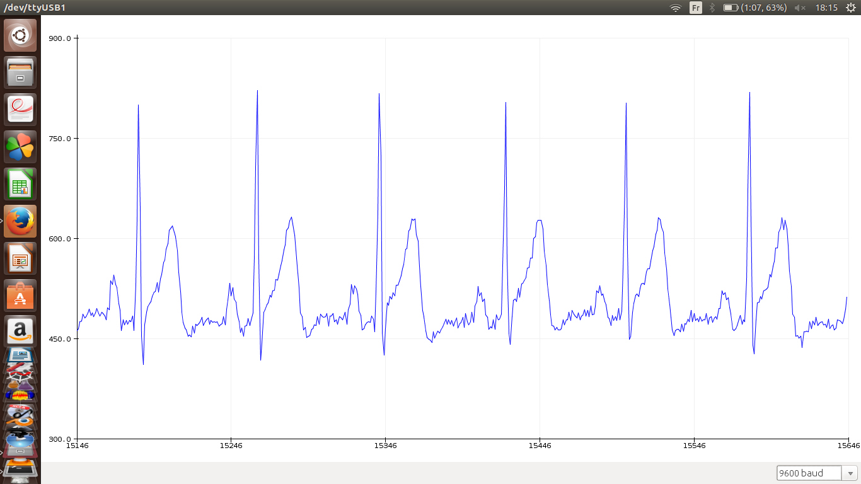The width and height of the screenshot is (861, 484).
Task: Click the 15446 x-axis label
Action: 540,446
